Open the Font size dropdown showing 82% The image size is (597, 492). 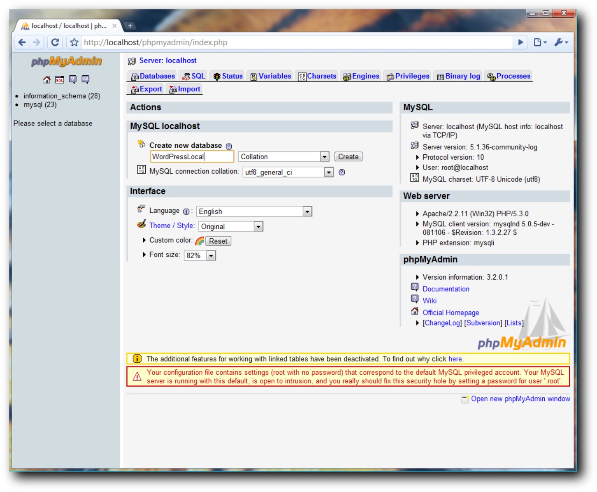click(x=200, y=256)
